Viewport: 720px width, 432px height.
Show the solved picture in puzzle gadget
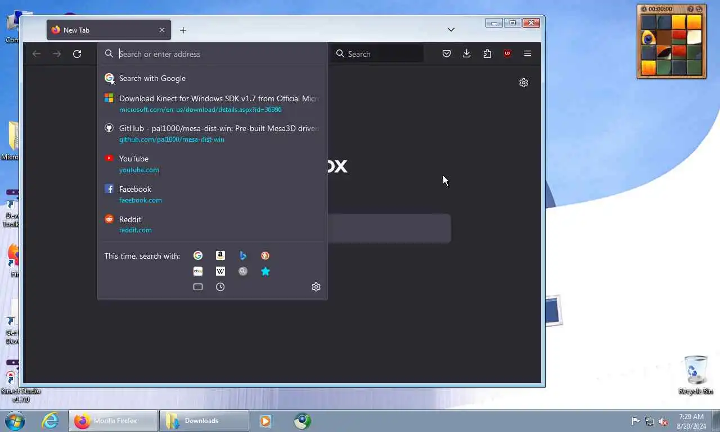tap(691, 9)
